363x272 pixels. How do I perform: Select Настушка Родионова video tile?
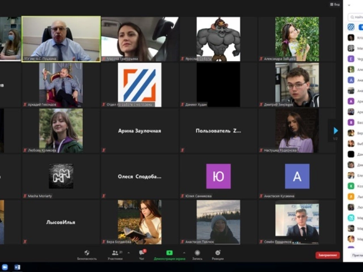pos(297,130)
